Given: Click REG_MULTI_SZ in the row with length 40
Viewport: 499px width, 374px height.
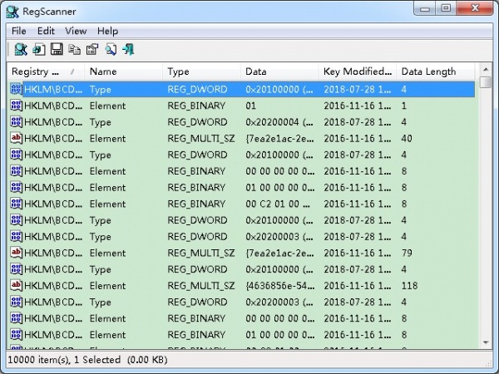Looking at the screenshot, I should [201, 138].
